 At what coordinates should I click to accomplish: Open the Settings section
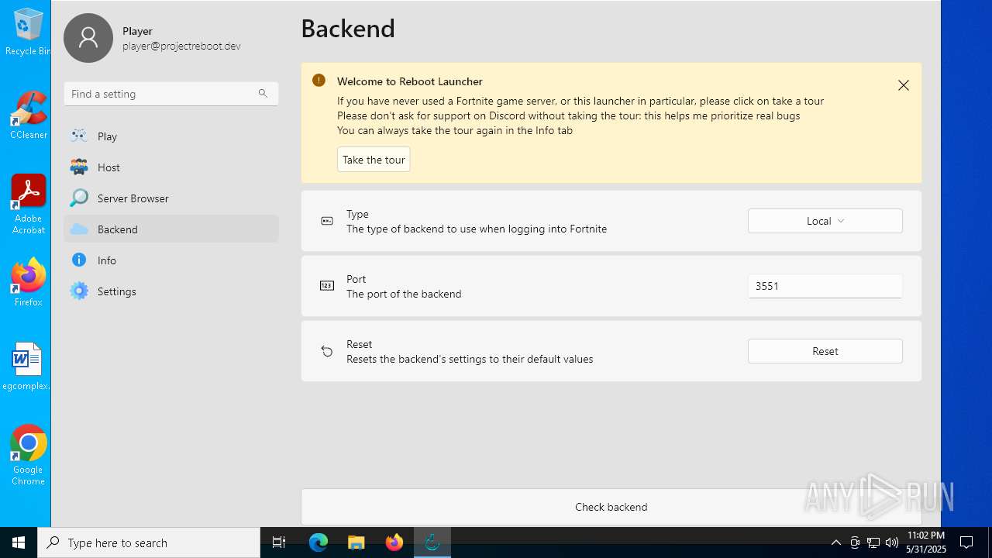(x=170, y=291)
